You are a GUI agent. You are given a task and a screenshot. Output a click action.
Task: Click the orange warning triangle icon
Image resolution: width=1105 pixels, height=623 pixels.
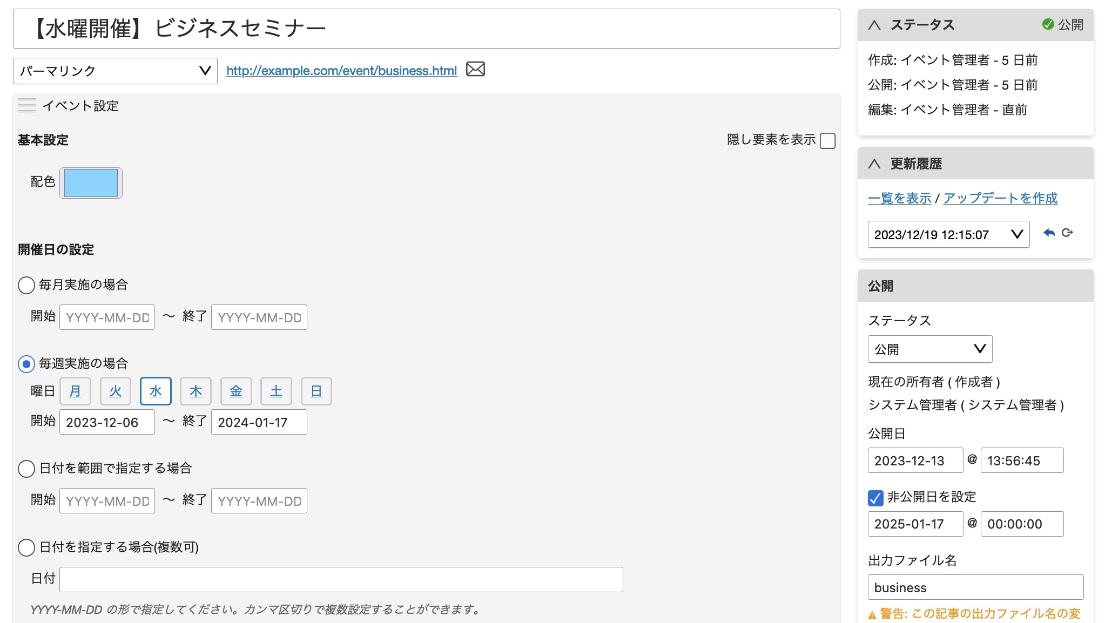[x=872, y=614]
